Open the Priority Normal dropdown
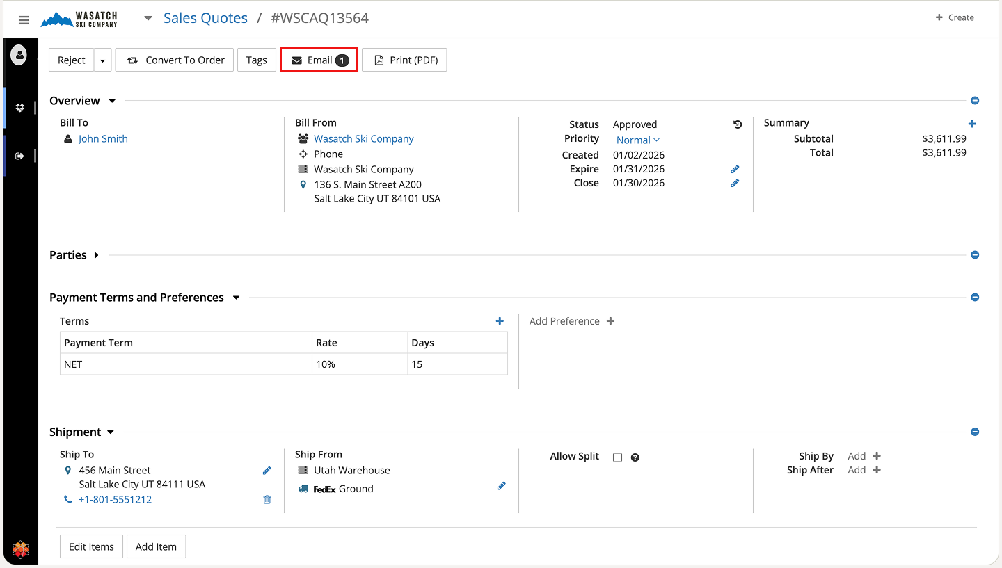1002x568 pixels. 637,140
